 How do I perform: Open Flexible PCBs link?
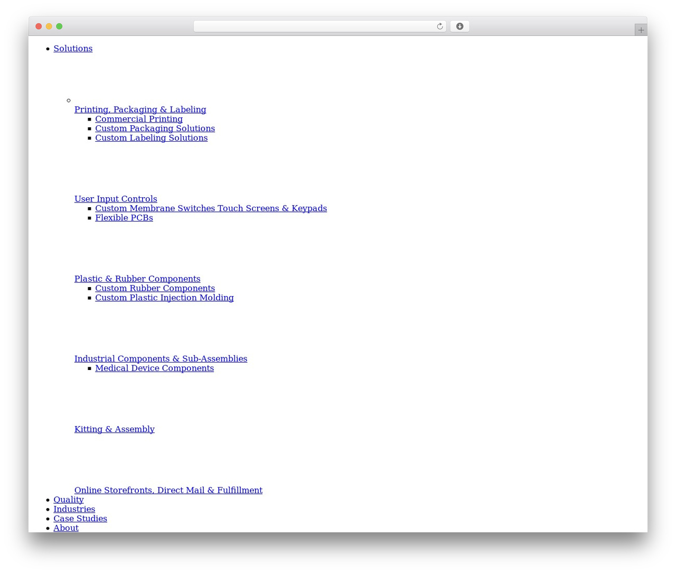point(124,218)
